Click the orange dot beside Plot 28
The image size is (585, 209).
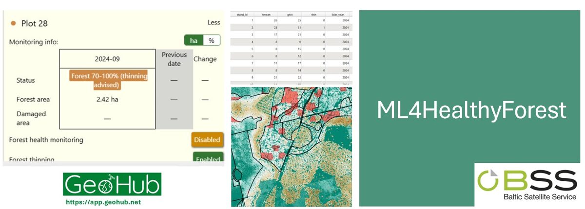click(13, 23)
